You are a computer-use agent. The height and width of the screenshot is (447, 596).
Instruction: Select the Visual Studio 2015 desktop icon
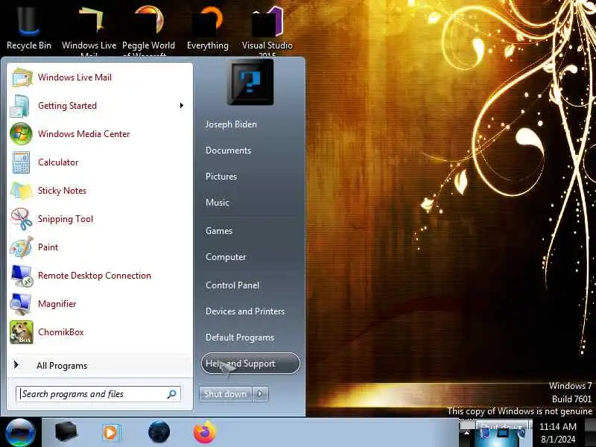coord(267,31)
